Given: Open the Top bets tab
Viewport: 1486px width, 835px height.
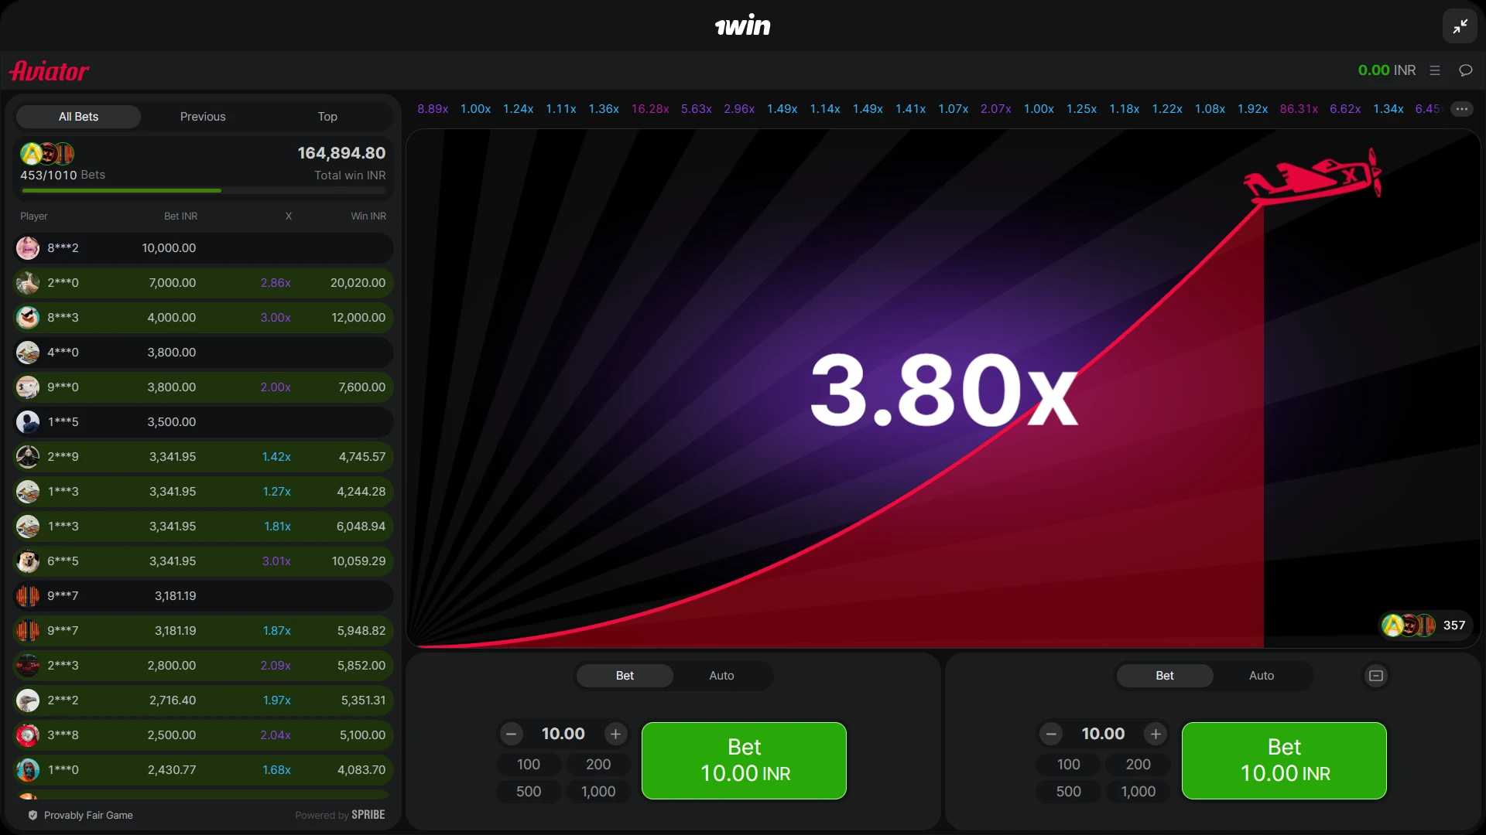Looking at the screenshot, I should [x=326, y=116].
